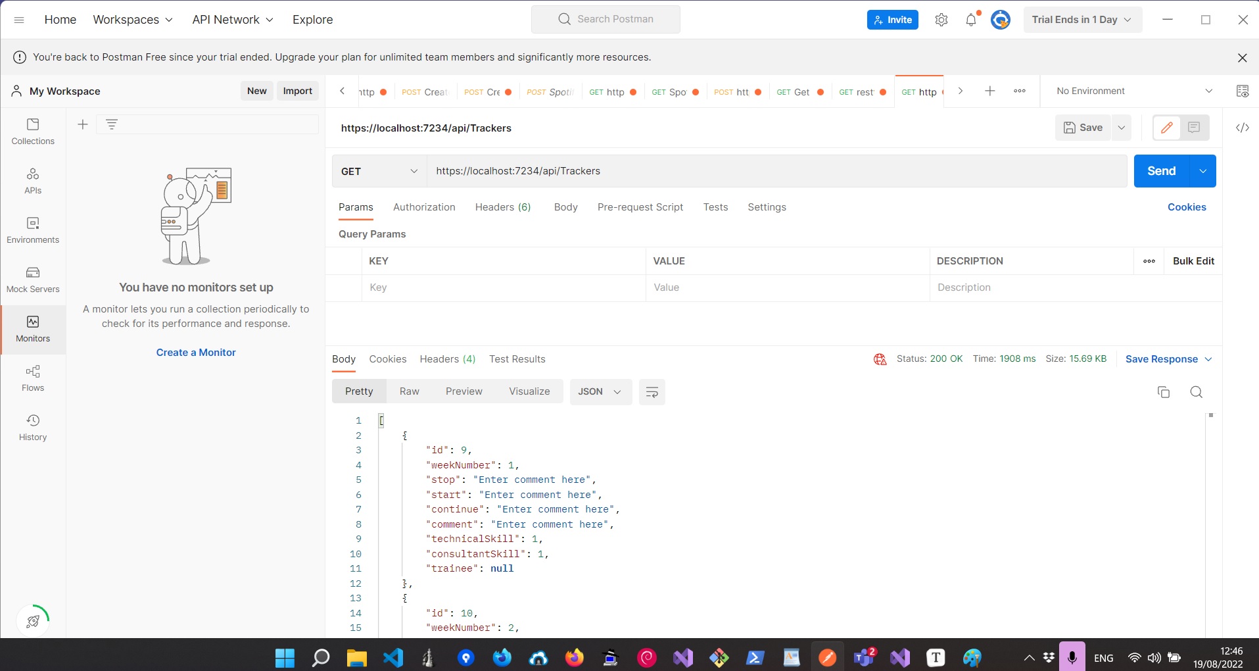
Task: Open the Trial Ends in 1 Day dropdown
Action: pyautogui.click(x=1082, y=20)
